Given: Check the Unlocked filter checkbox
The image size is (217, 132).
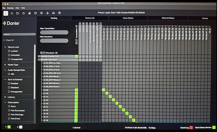Looking at the screenshot, I should pos(9,55).
